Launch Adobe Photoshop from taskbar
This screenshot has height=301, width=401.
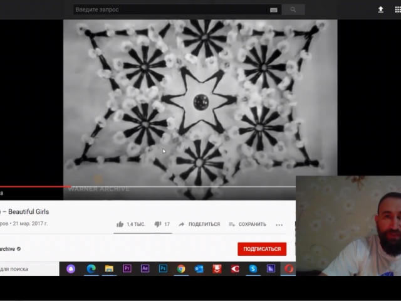tap(163, 268)
